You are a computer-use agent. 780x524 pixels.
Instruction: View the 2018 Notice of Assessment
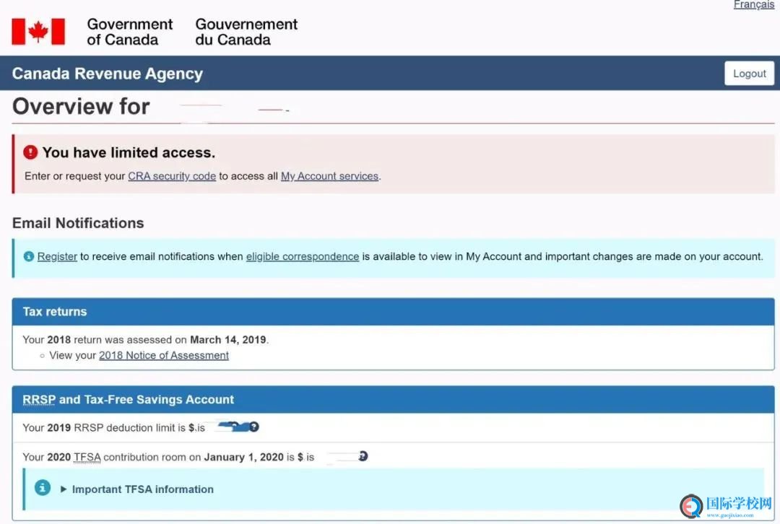164,355
